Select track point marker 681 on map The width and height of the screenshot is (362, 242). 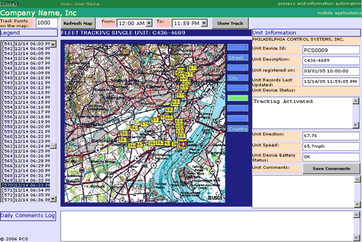pyautogui.click(x=176, y=102)
